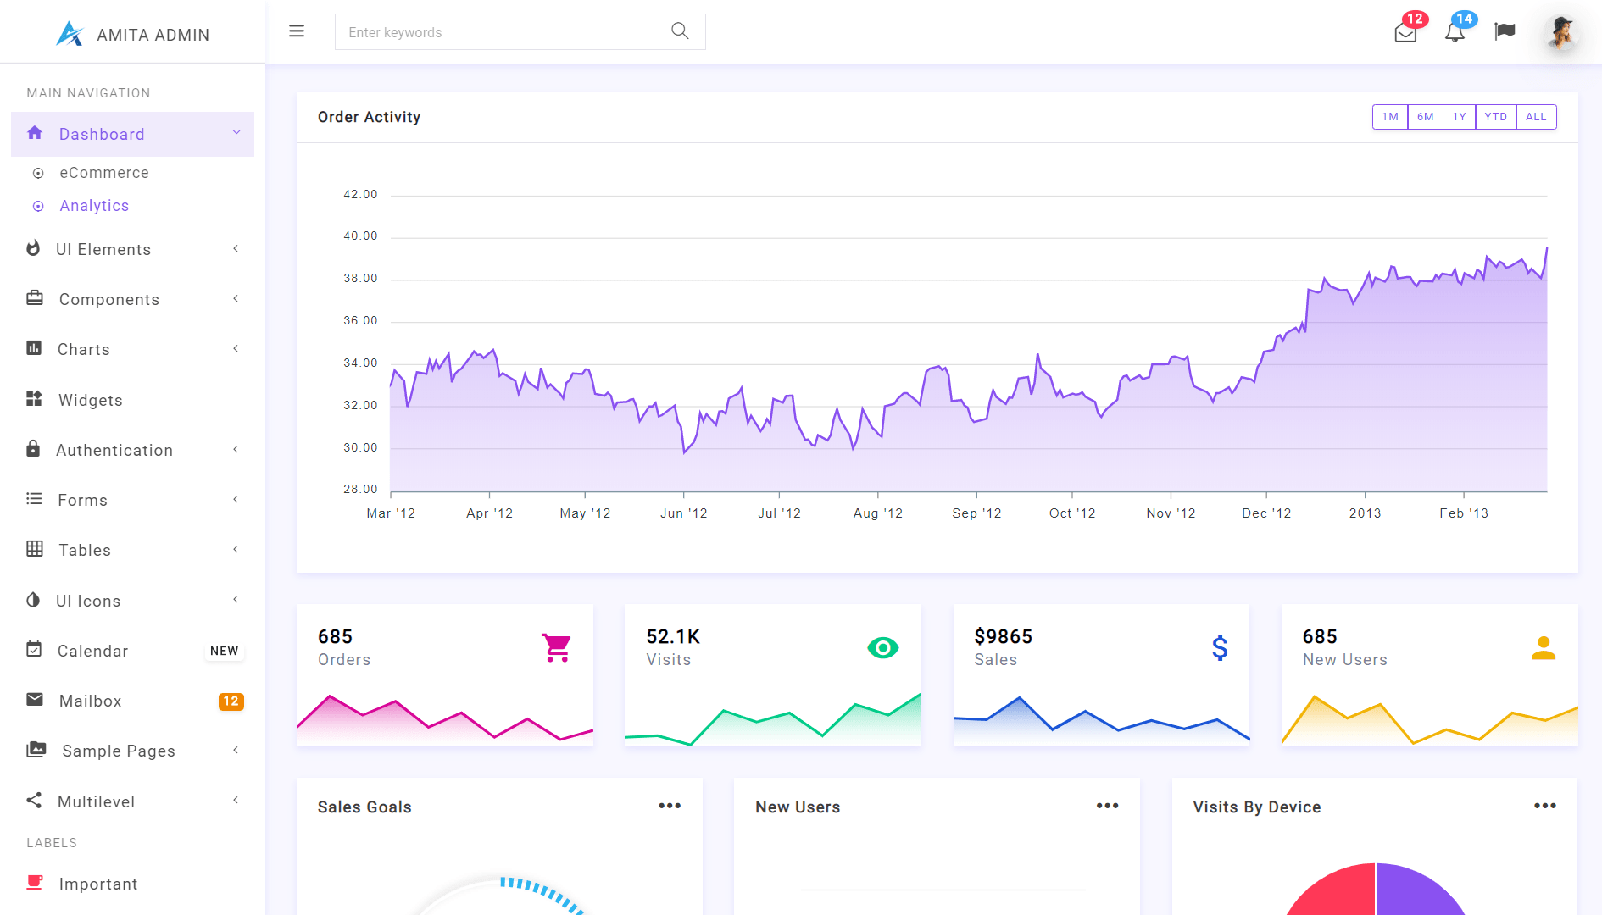The width and height of the screenshot is (1602, 915).
Task: Open the mail envelope notifications icon
Action: click(x=1405, y=33)
